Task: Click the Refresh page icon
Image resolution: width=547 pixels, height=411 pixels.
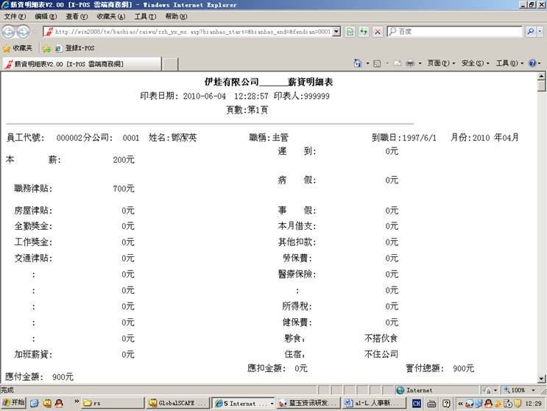Action: [364, 32]
